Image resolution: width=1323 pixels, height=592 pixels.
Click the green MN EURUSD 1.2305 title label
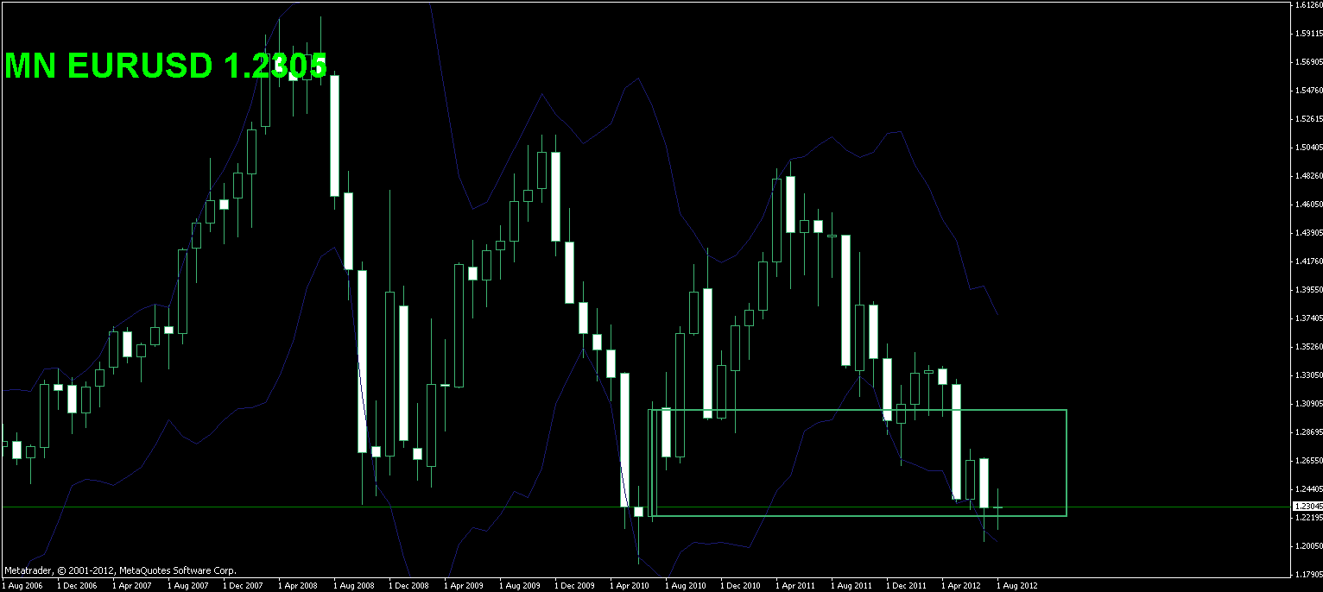pyautogui.click(x=166, y=66)
